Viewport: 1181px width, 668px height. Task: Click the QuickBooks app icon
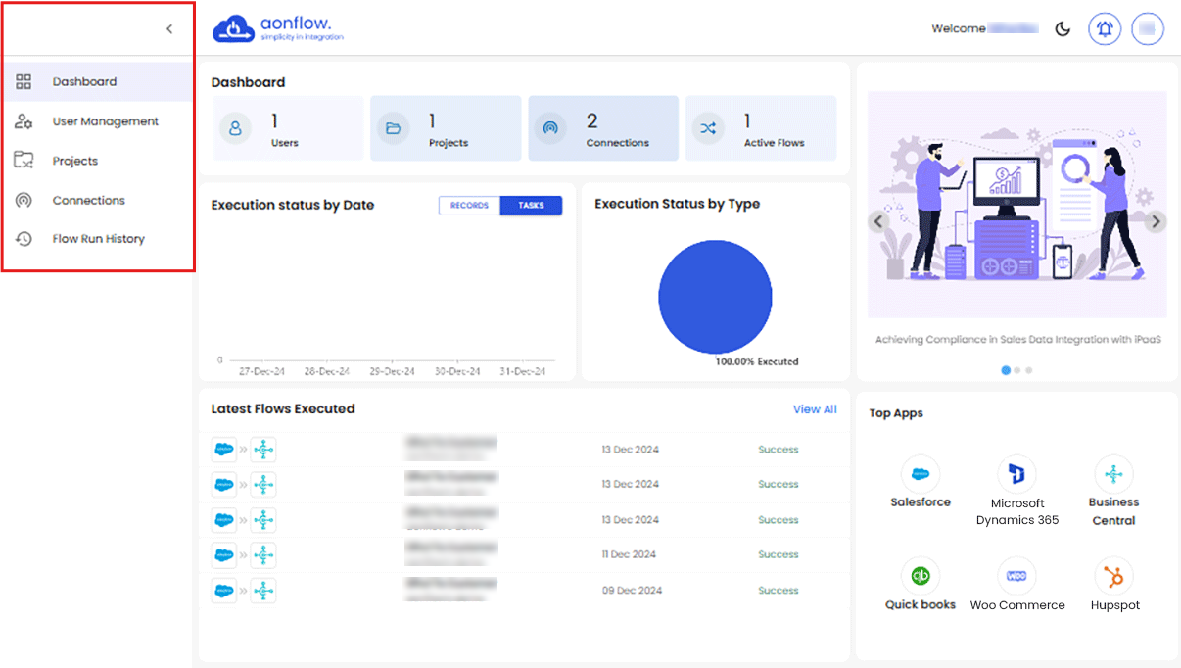click(920, 575)
